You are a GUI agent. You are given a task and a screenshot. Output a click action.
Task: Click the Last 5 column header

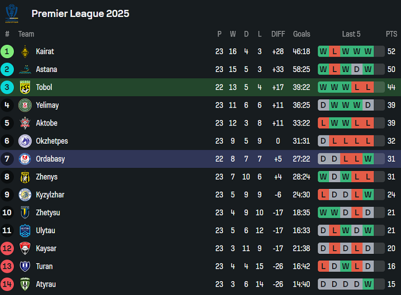[351, 34]
